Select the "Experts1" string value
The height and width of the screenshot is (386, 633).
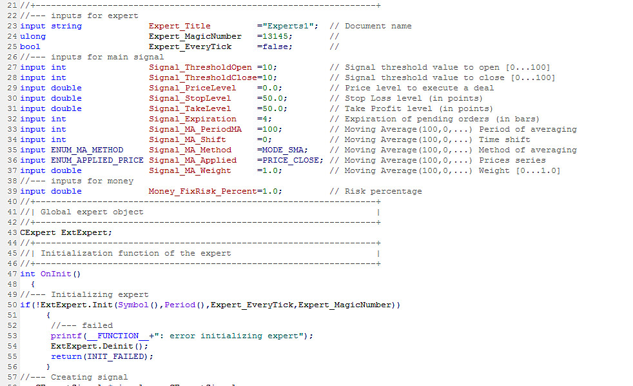[x=287, y=26]
